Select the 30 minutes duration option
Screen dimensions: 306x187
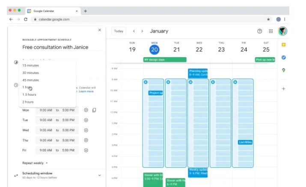click(30, 73)
